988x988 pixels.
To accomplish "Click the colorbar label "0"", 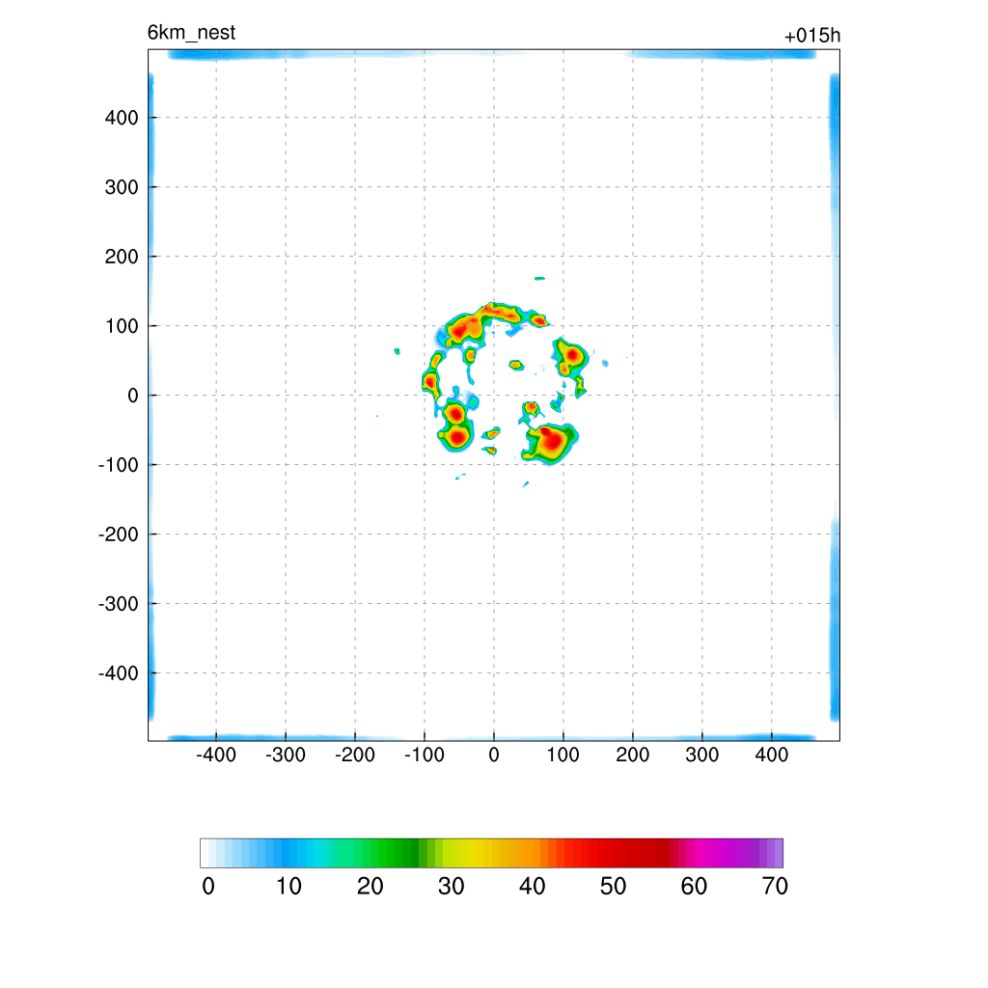I will pyautogui.click(x=208, y=887).
